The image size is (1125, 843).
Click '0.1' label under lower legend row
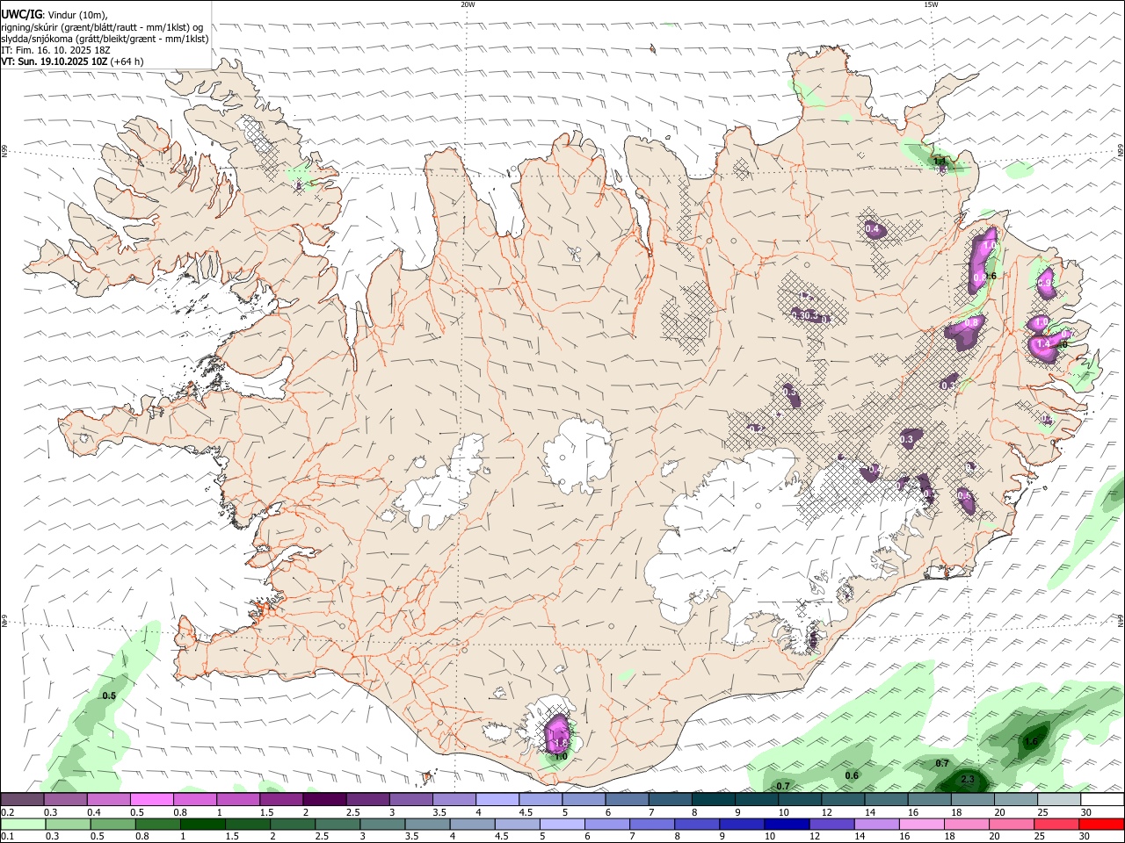(x=7, y=837)
